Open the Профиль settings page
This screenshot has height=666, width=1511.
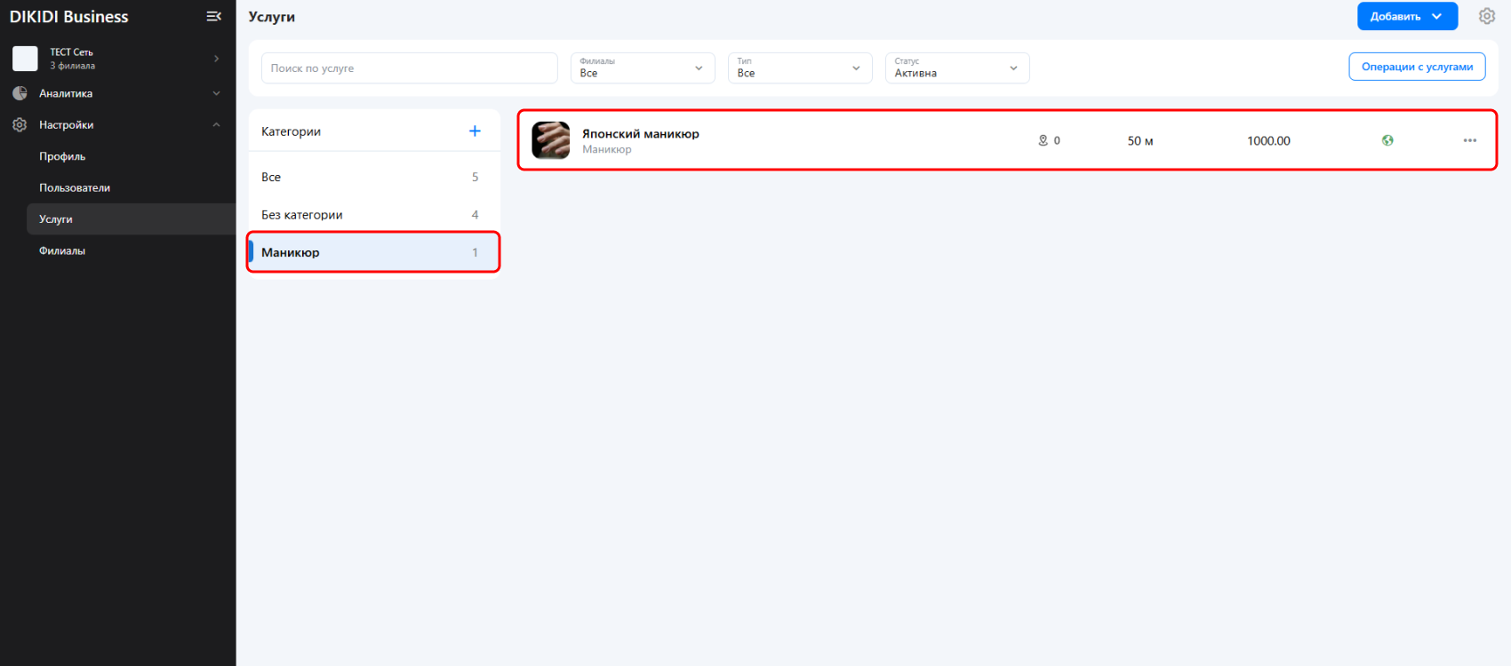(x=62, y=156)
